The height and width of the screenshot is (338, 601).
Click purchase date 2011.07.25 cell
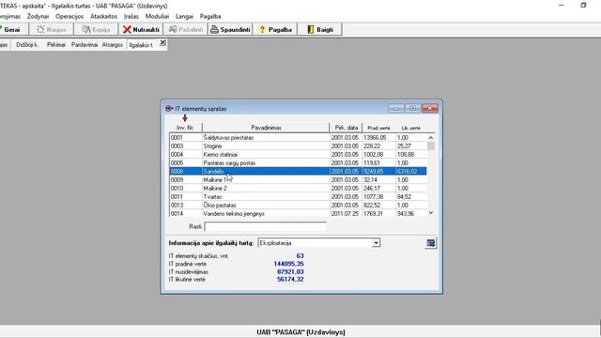345,213
